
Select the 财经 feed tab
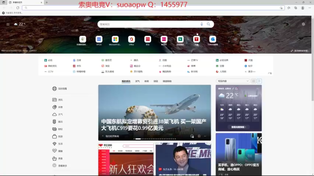(x=156, y=81)
